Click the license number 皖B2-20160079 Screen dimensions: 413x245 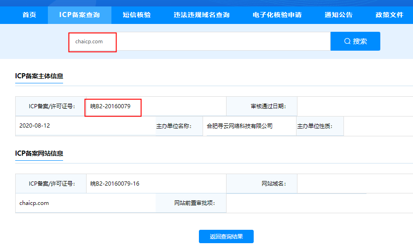(x=111, y=106)
